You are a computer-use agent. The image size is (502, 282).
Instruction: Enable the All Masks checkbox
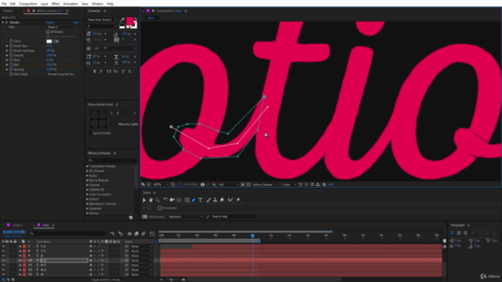click(x=48, y=32)
